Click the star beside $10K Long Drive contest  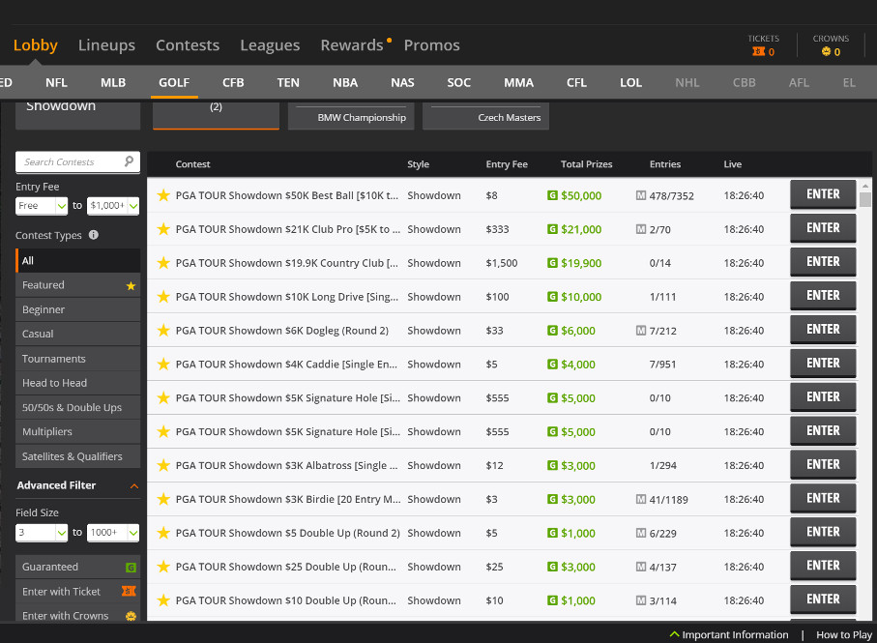(163, 296)
